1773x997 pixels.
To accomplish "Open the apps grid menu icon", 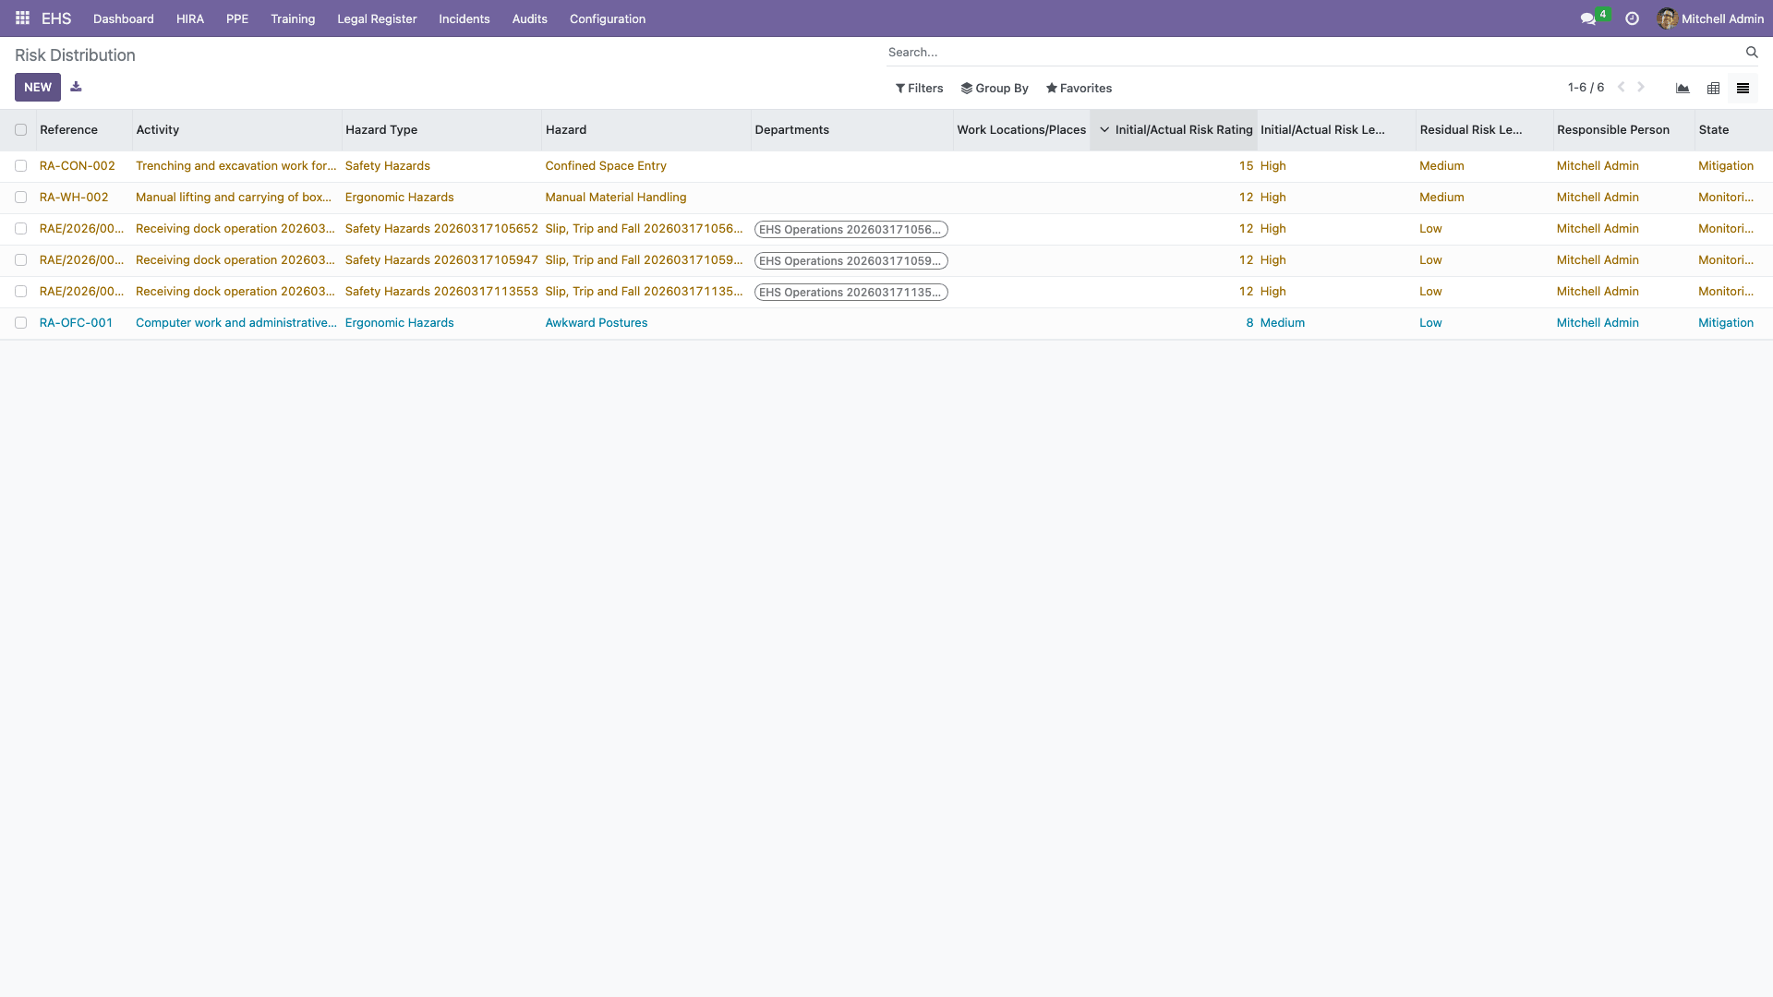I will tap(22, 18).
